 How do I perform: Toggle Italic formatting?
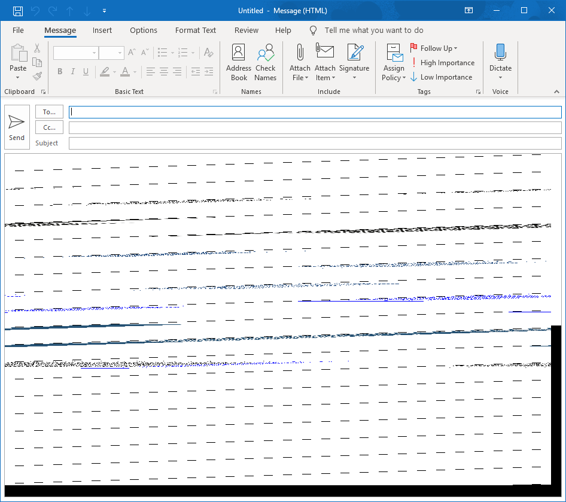(73, 71)
